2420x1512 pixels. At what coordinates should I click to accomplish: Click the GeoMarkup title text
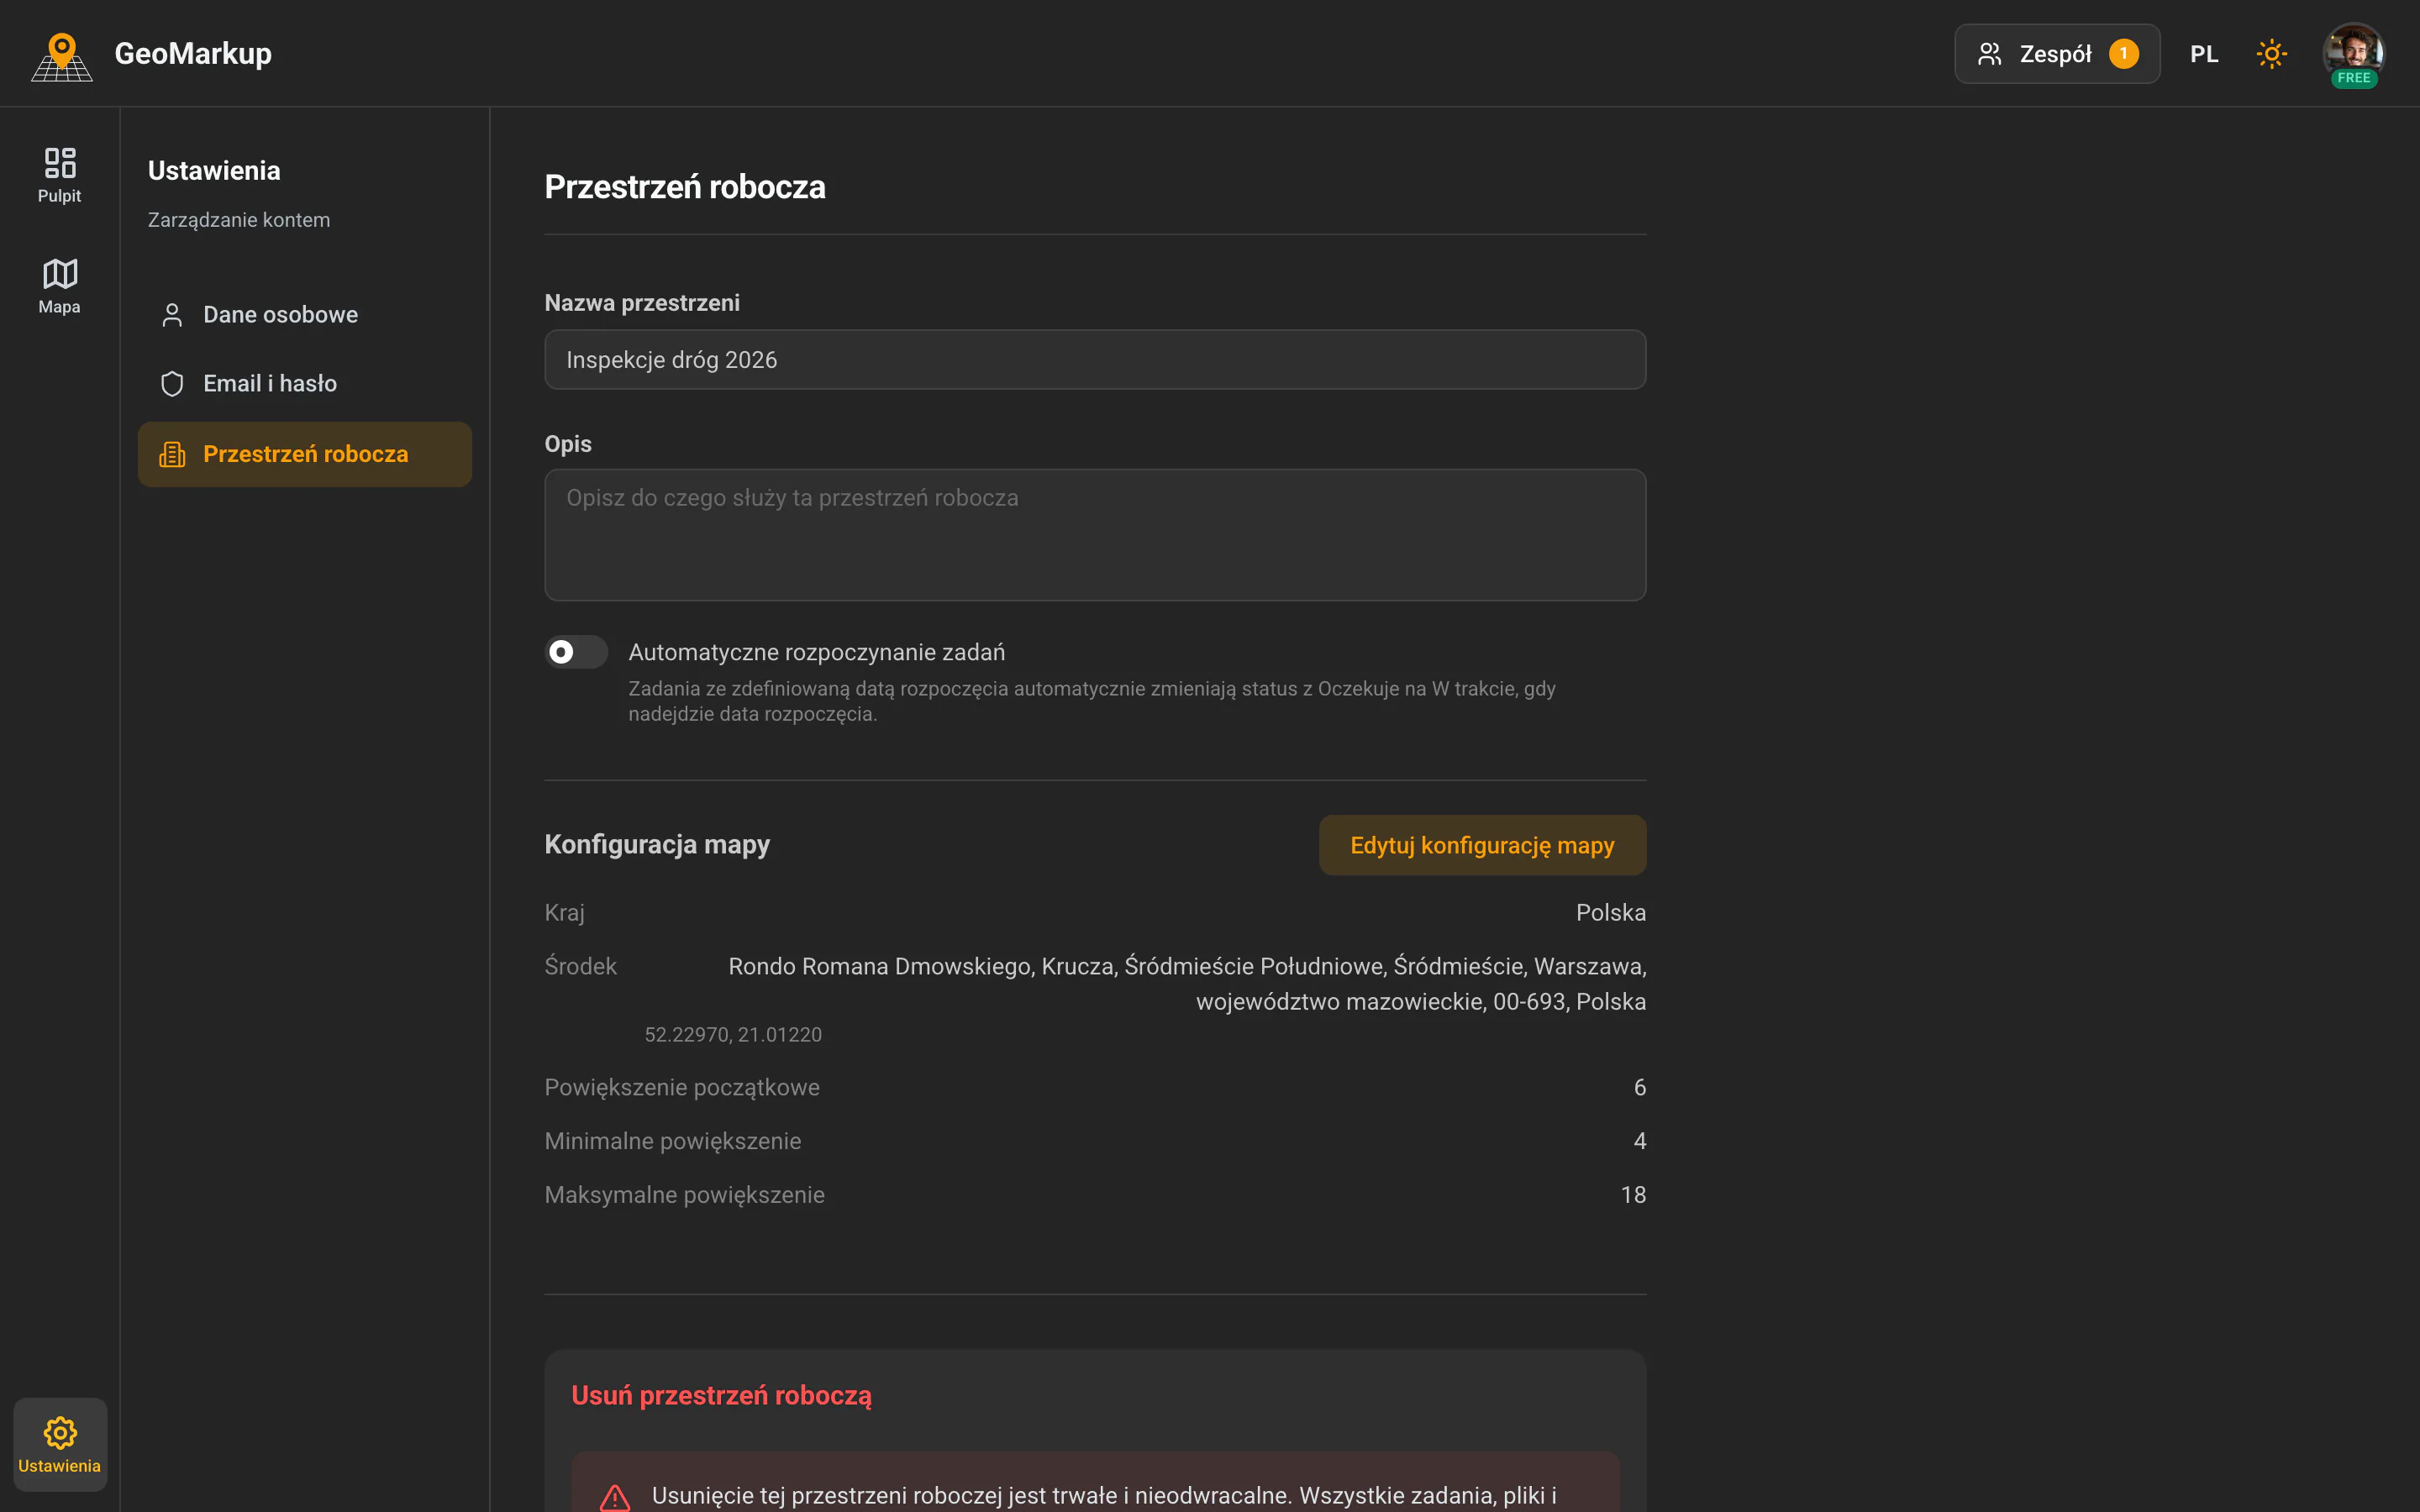click(x=193, y=54)
